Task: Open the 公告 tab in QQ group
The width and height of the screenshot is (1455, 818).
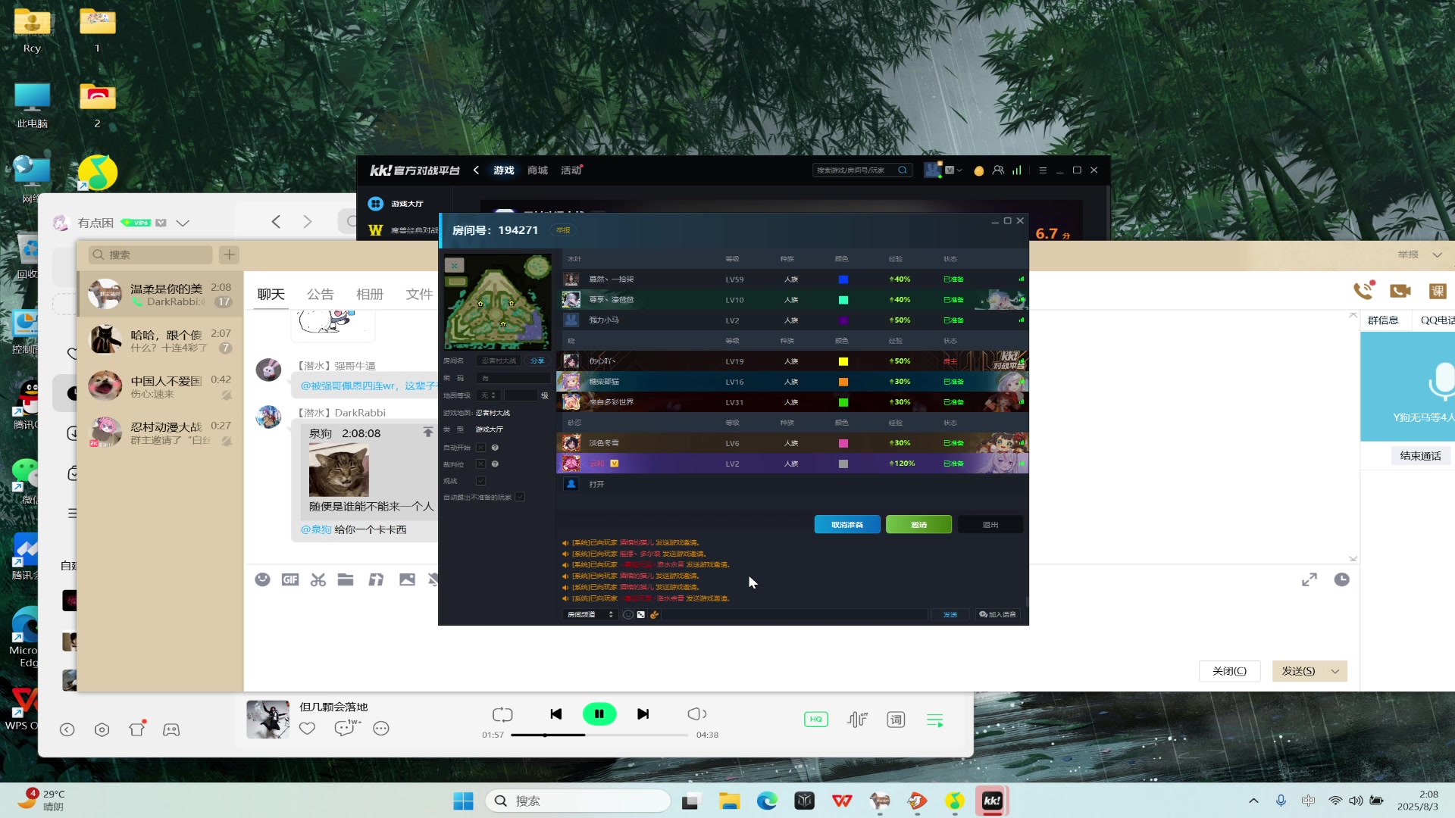Action: pos(320,294)
